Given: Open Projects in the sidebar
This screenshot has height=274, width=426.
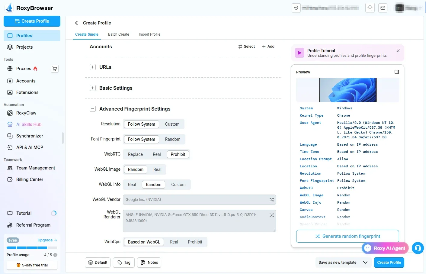Looking at the screenshot, I should point(32,47).
